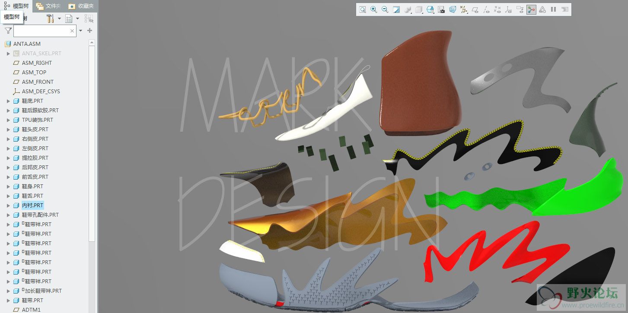Click the tree columns list icon
This screenshot has width=628, height=313.
click(x=69, y=19)
